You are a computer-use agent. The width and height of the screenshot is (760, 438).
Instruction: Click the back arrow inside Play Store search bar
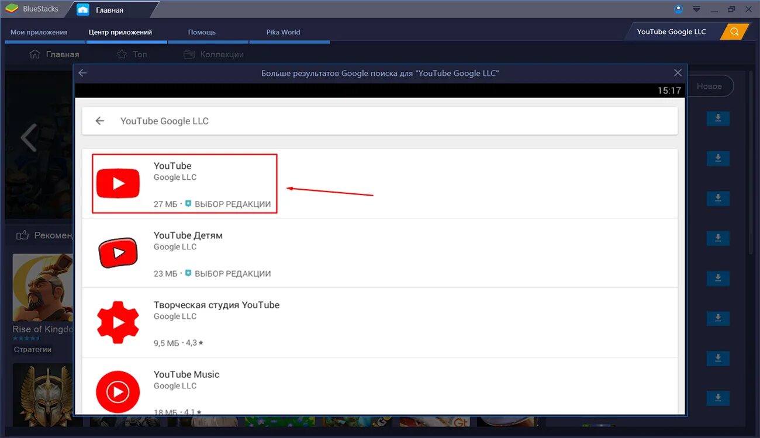[x=100, y=121]
